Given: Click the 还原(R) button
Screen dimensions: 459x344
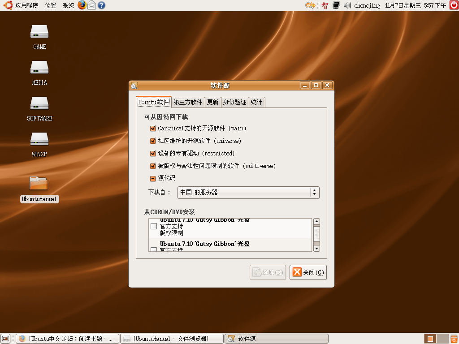Looking at the screenshot, I should 268,272.
